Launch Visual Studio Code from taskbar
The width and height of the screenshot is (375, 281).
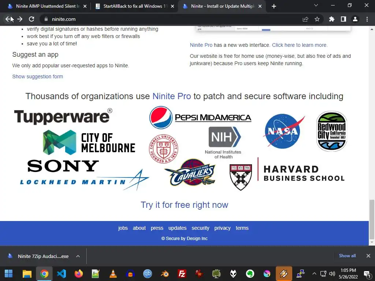[62, 274]
